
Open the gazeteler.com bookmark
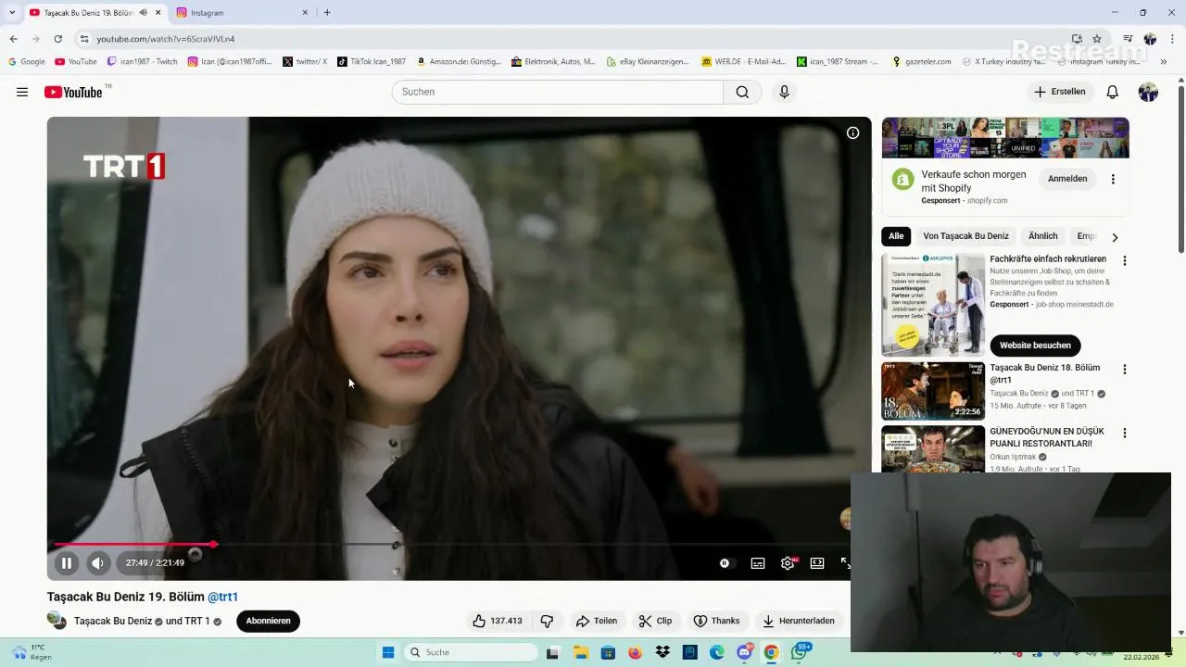click(921, 62)
